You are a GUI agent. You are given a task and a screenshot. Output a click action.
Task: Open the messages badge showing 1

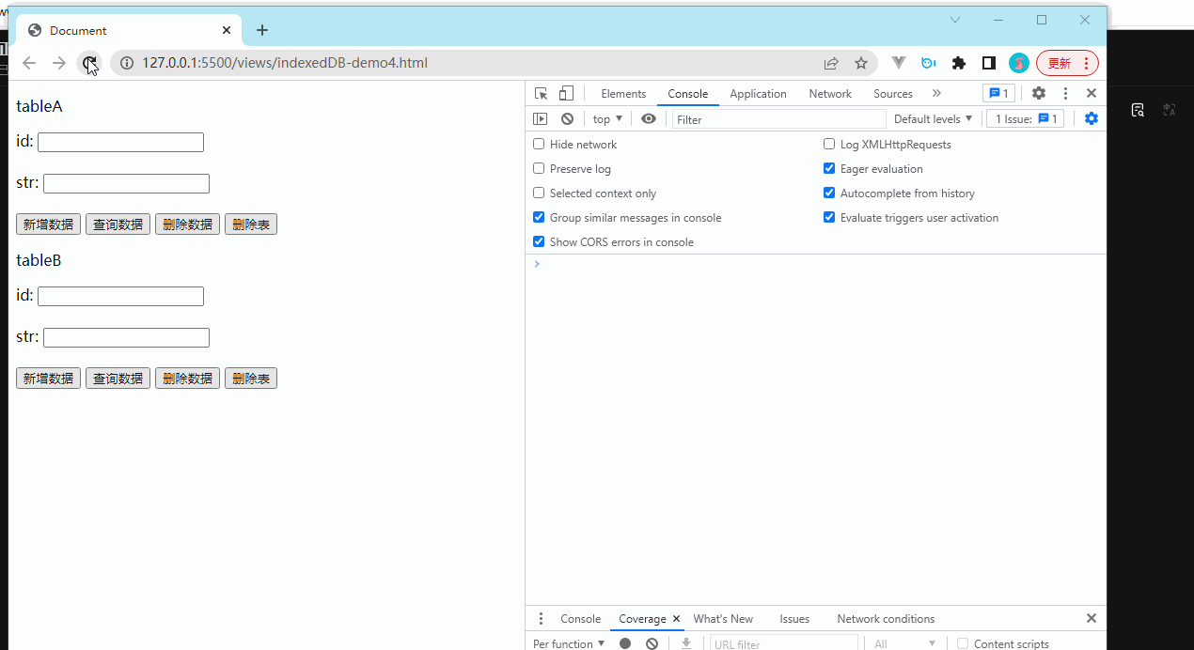[998, 93]
